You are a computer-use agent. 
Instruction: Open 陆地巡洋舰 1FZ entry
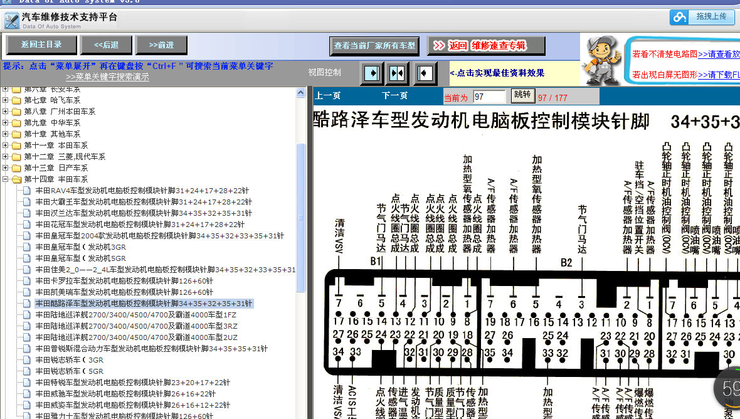pos(136,315)
